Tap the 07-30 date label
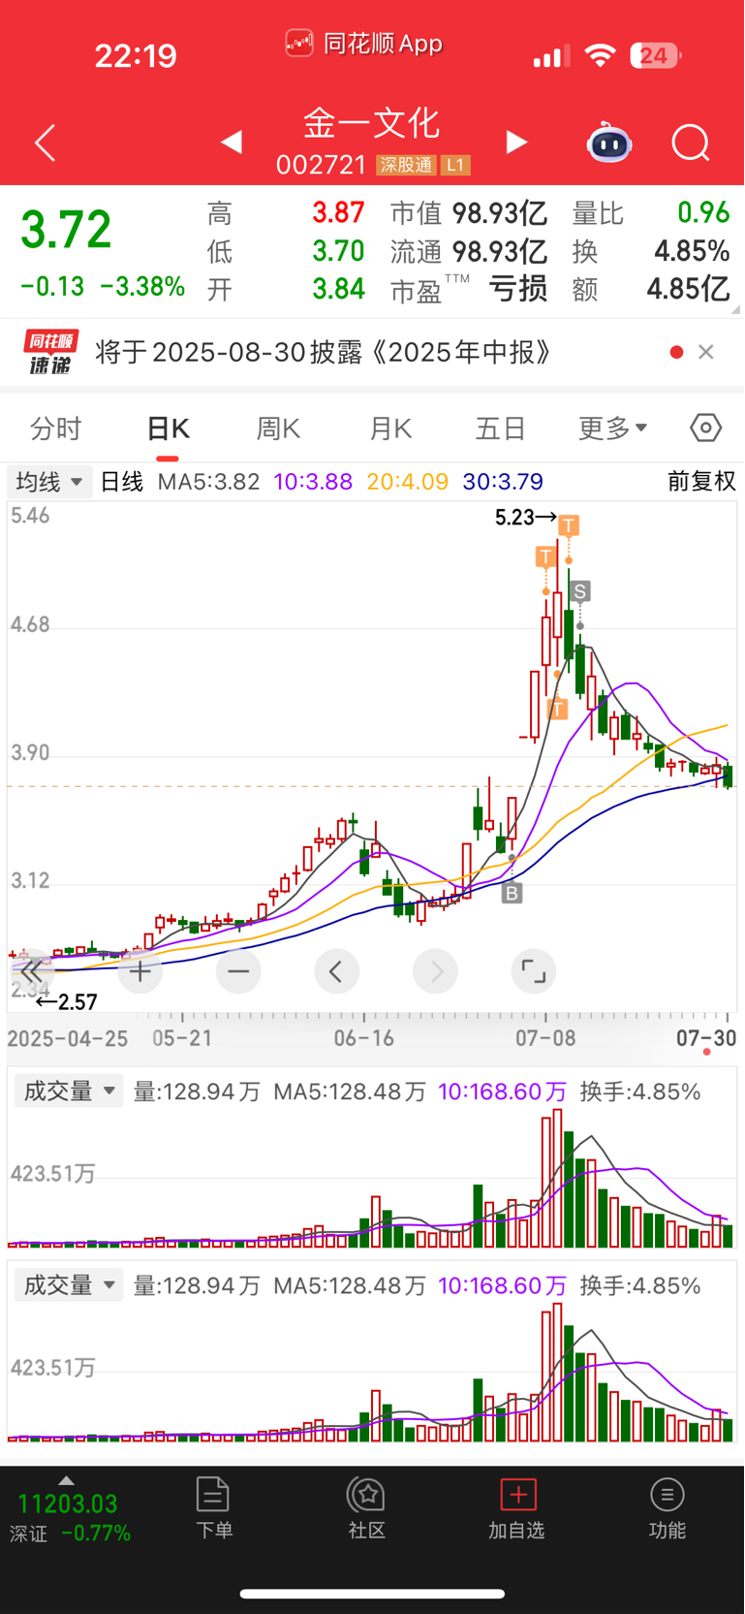745x1614 pixels. (706, 1038)
